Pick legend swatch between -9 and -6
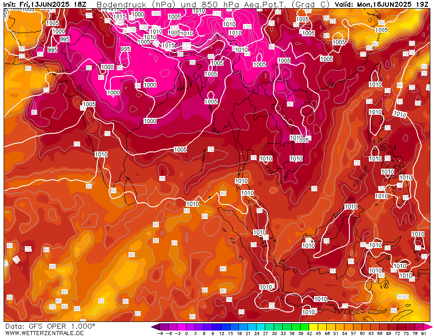 coord(164,327)
